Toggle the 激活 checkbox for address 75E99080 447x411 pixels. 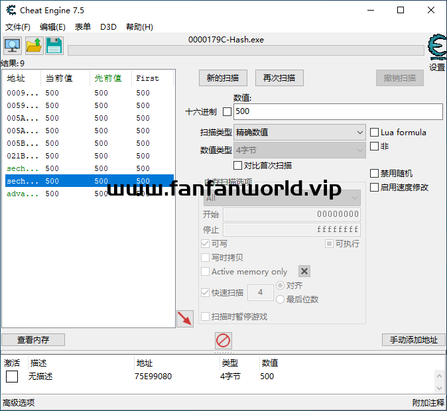12,377
